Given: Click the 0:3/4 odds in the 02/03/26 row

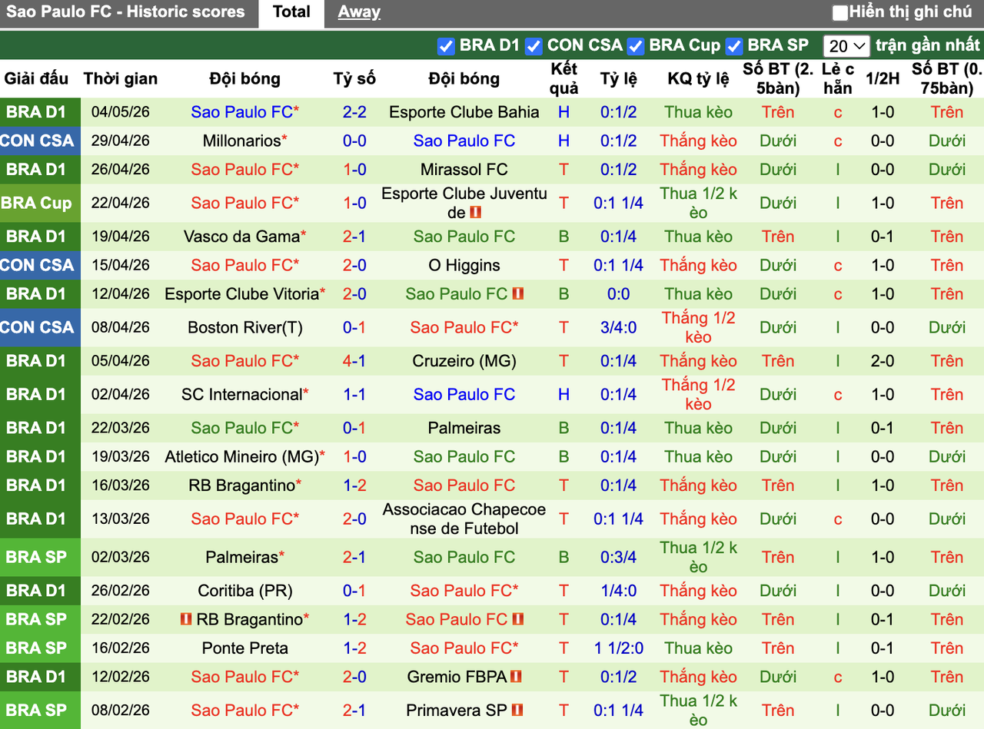Looking at the screenshot, I should tap(618, 557).
